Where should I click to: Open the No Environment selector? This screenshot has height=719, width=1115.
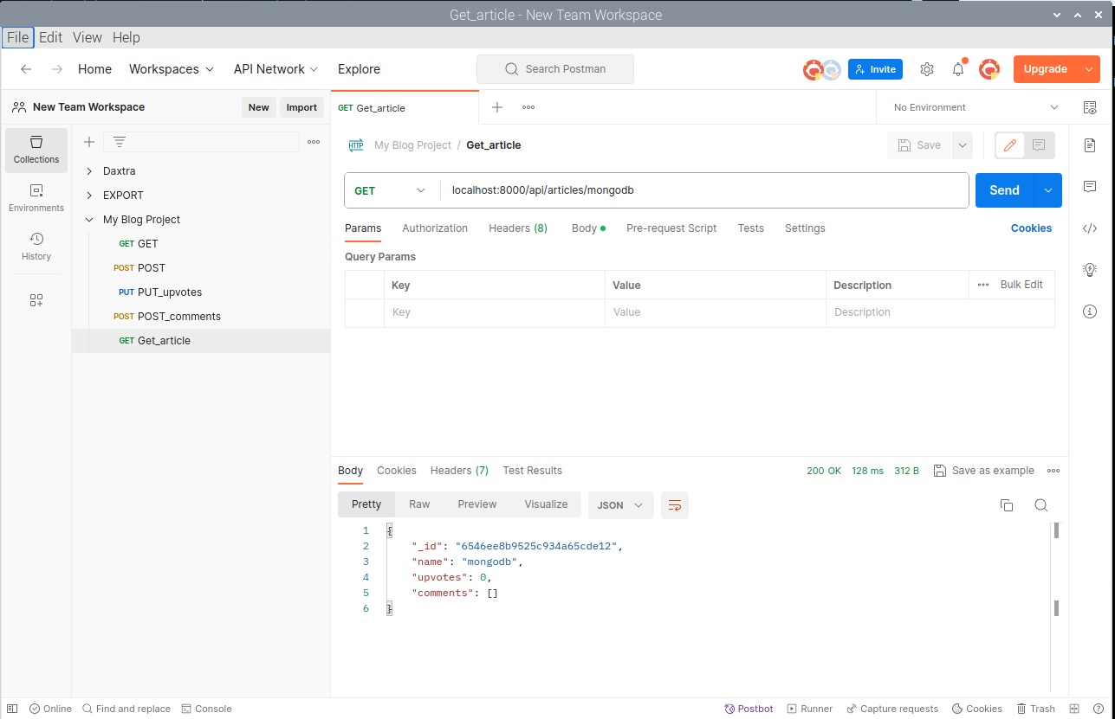[976, 107]
